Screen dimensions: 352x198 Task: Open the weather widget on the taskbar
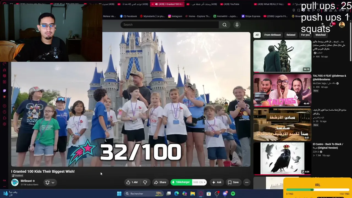click(x=10, y=194)
